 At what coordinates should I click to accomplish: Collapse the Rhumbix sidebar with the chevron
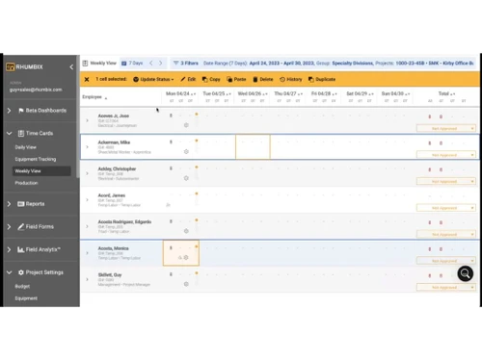pyautogui.click(x=71, y=66)
